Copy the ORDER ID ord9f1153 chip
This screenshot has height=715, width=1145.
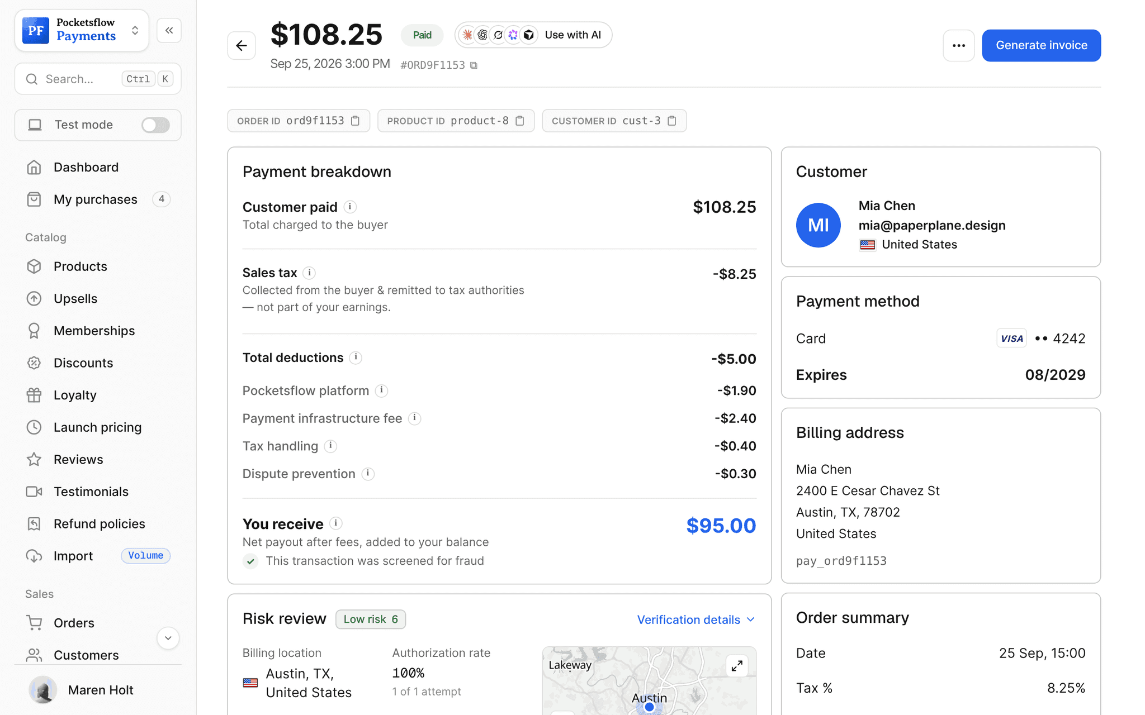pos(355,121)
